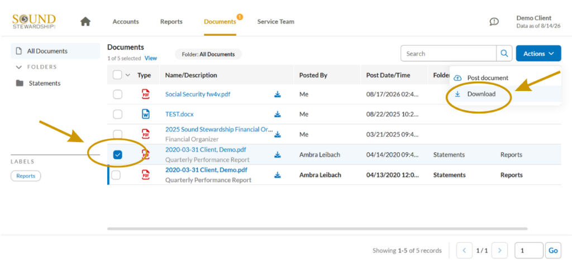This screenshot has height=266, width=572.
Task: Click the Statements folder icon in sidebar
Action: pos(20,83)
